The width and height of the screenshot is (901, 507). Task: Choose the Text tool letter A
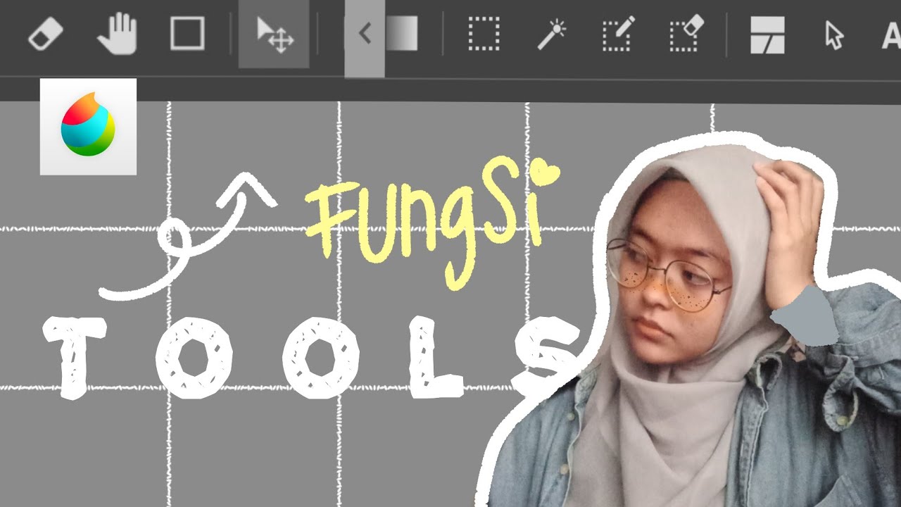pyautogui.click(x=891, y=35)
